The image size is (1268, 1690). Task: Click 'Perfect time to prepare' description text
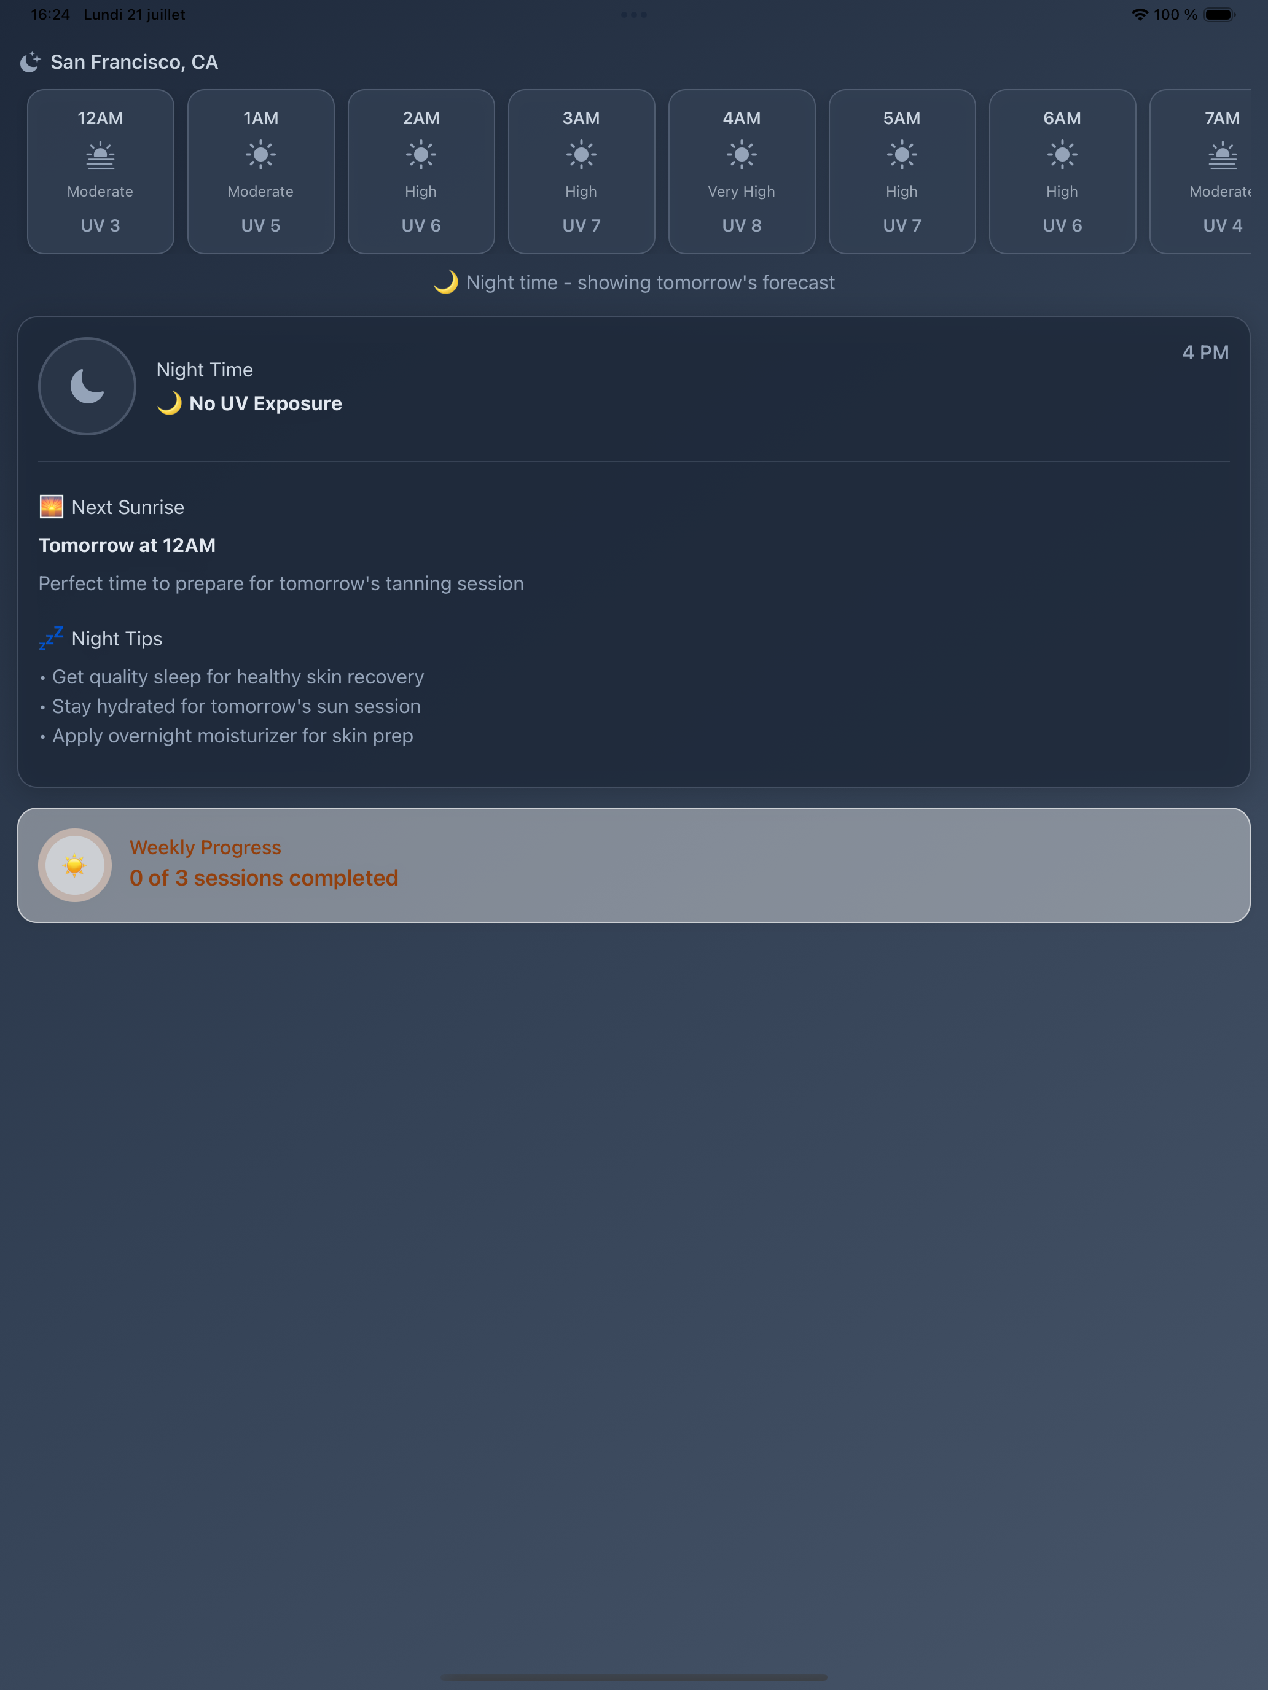tap(281, 583)
